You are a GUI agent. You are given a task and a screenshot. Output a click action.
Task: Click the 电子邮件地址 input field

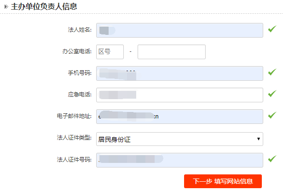179,116
